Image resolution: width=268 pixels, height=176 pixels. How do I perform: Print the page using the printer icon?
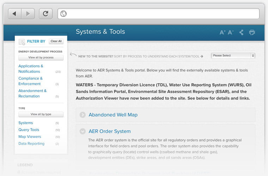[x=252, y=32]
